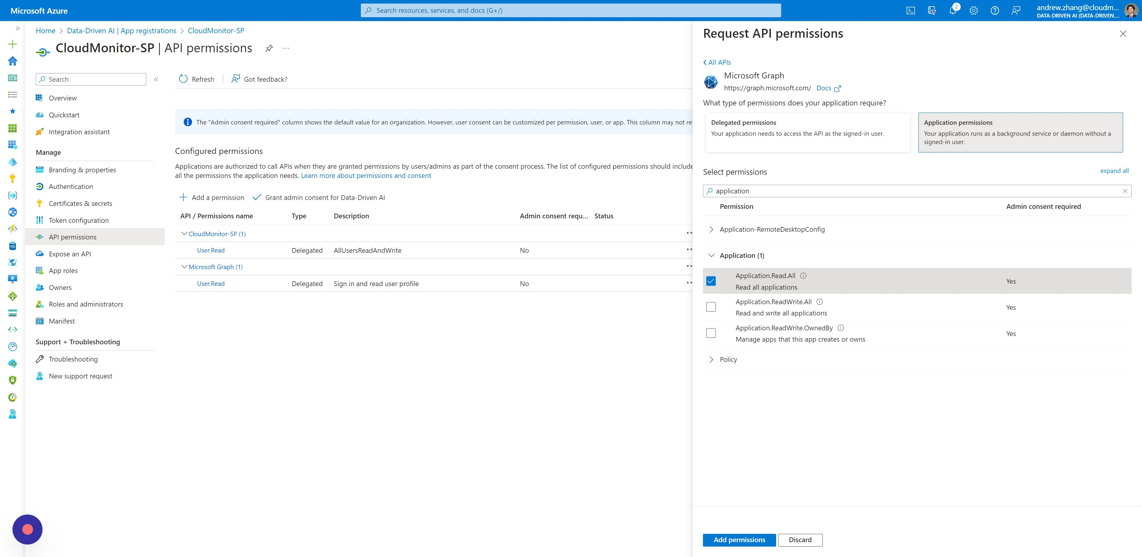Check the Application.ReadWrite.OwnedBy permission
Screen dimensions: 1142x557
click(x=711, y=333)
